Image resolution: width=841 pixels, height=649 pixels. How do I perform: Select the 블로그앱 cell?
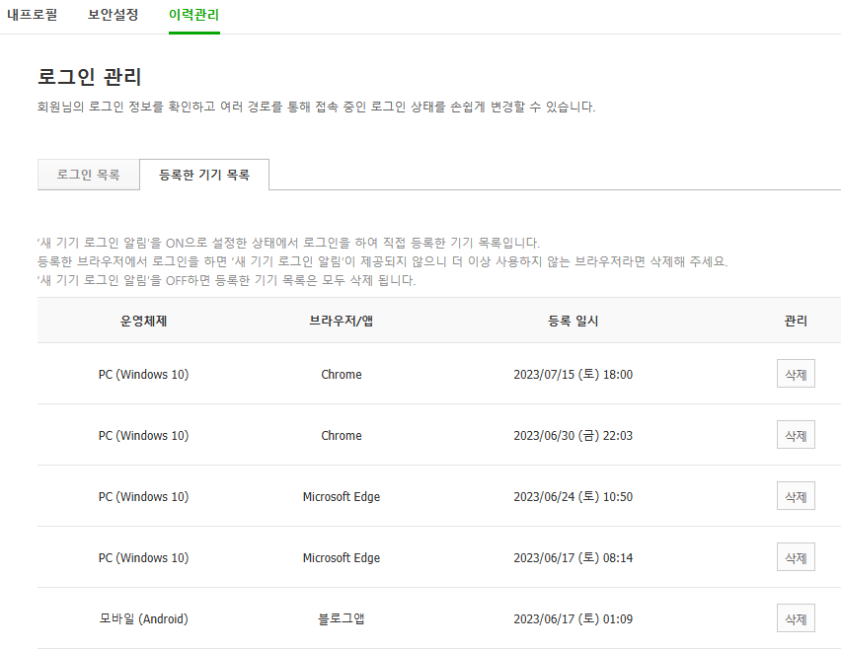(x=342, y=618)
